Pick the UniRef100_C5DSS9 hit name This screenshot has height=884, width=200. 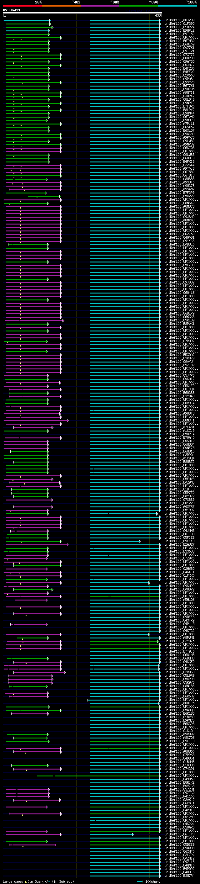coord(179,844)
